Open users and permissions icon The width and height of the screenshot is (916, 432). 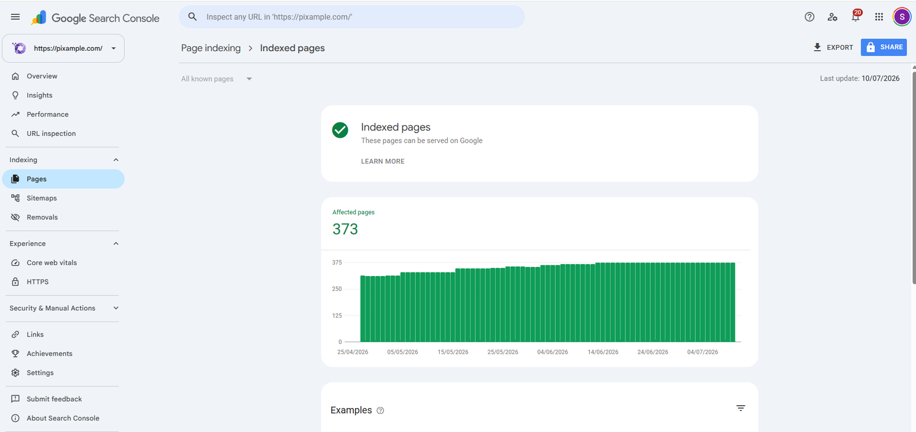coord(832,17)
